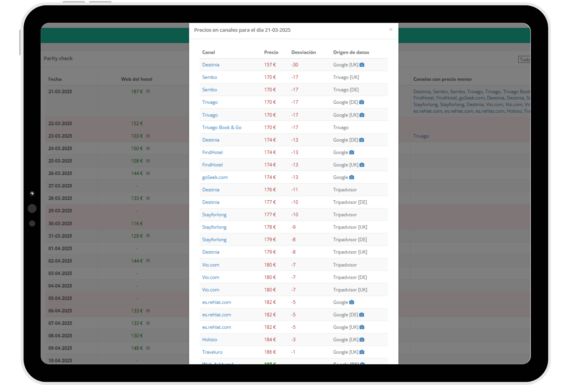Open list icon for 26-03-2025 hotel price
Viewport: 570px width, 385px height.
(x=148, y=174)
